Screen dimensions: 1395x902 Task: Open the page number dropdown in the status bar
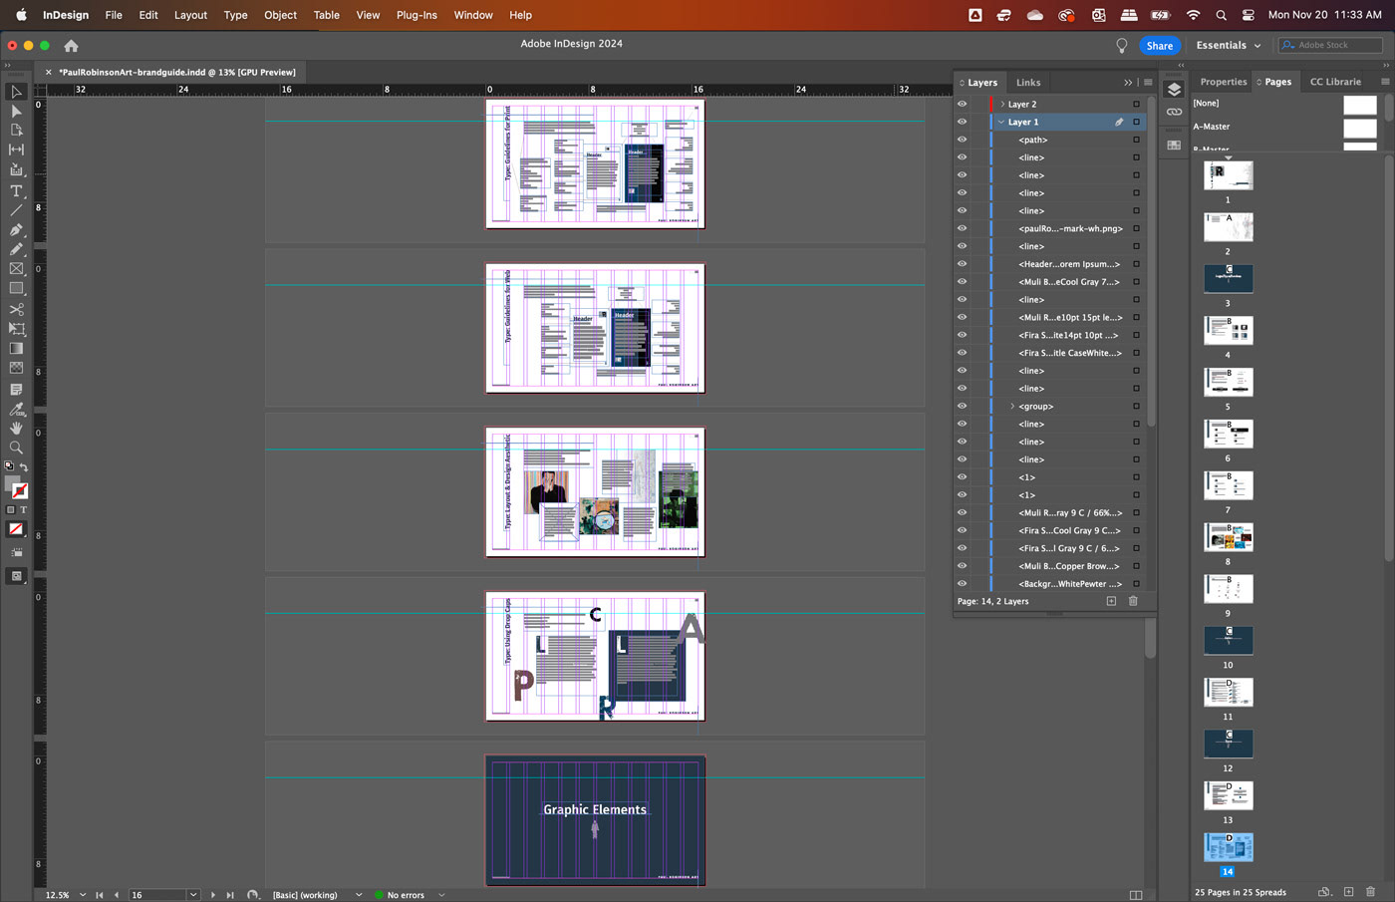[x=193, y=895]
